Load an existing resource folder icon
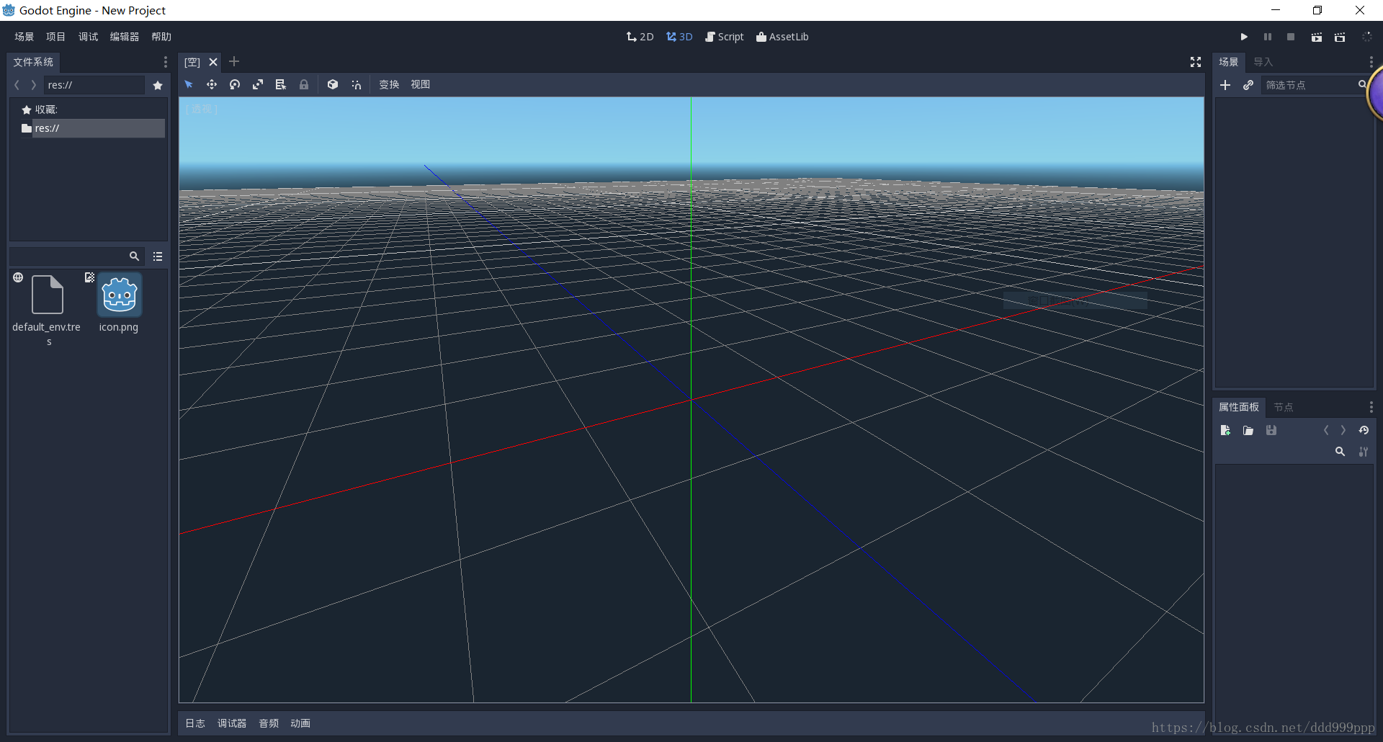Screen dimensions: 1383x742 [x=1248, y=430]
